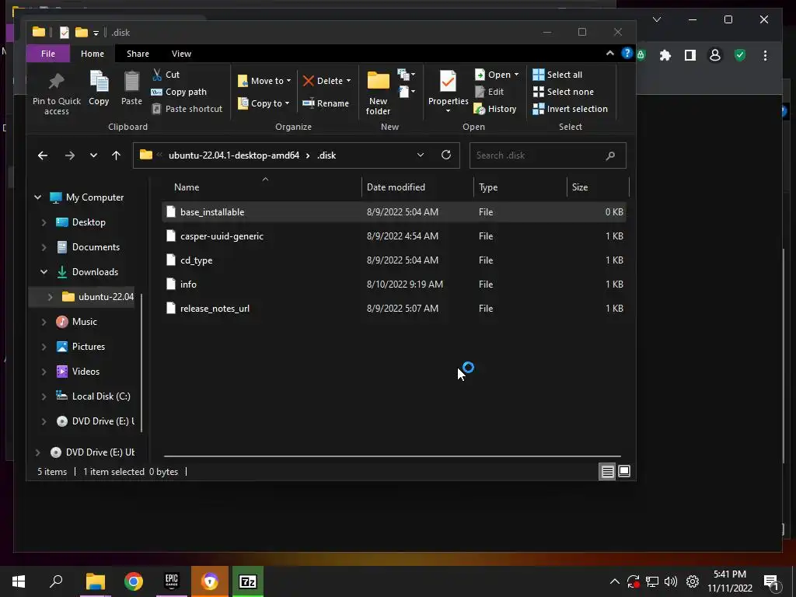This screenshot has height=597, width=796.
Task: Click the Copy ribbon button
Action: pyautogui.click(x=99, y=89)
